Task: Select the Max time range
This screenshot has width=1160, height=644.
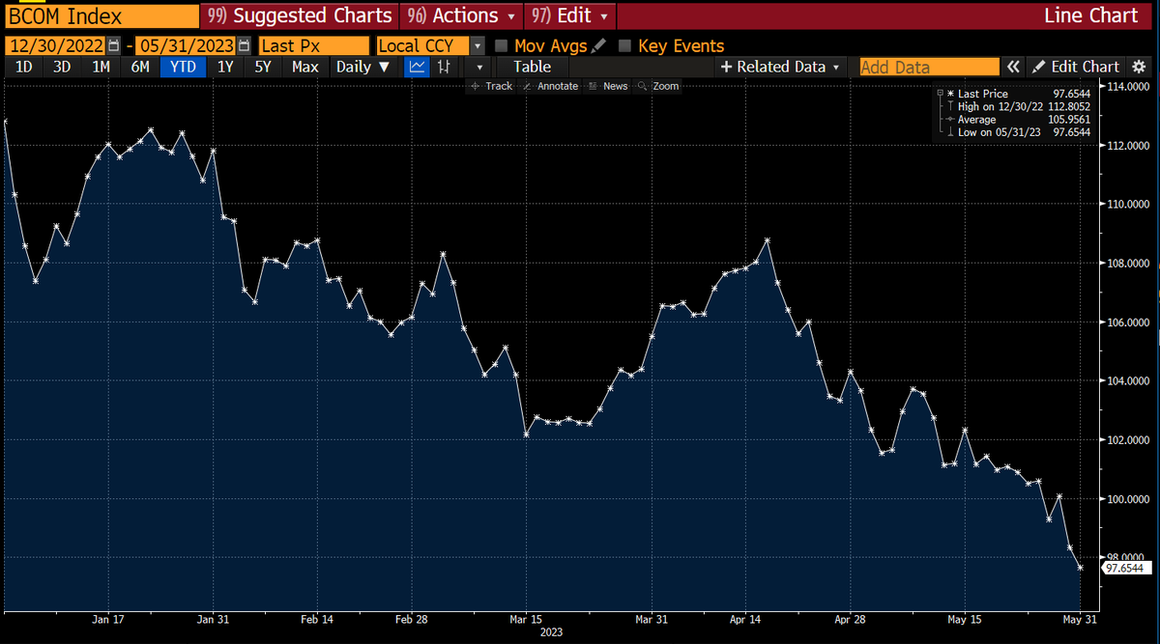Action: coord(304,67)
